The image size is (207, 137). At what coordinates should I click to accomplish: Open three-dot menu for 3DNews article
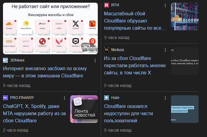pos(95,61)
